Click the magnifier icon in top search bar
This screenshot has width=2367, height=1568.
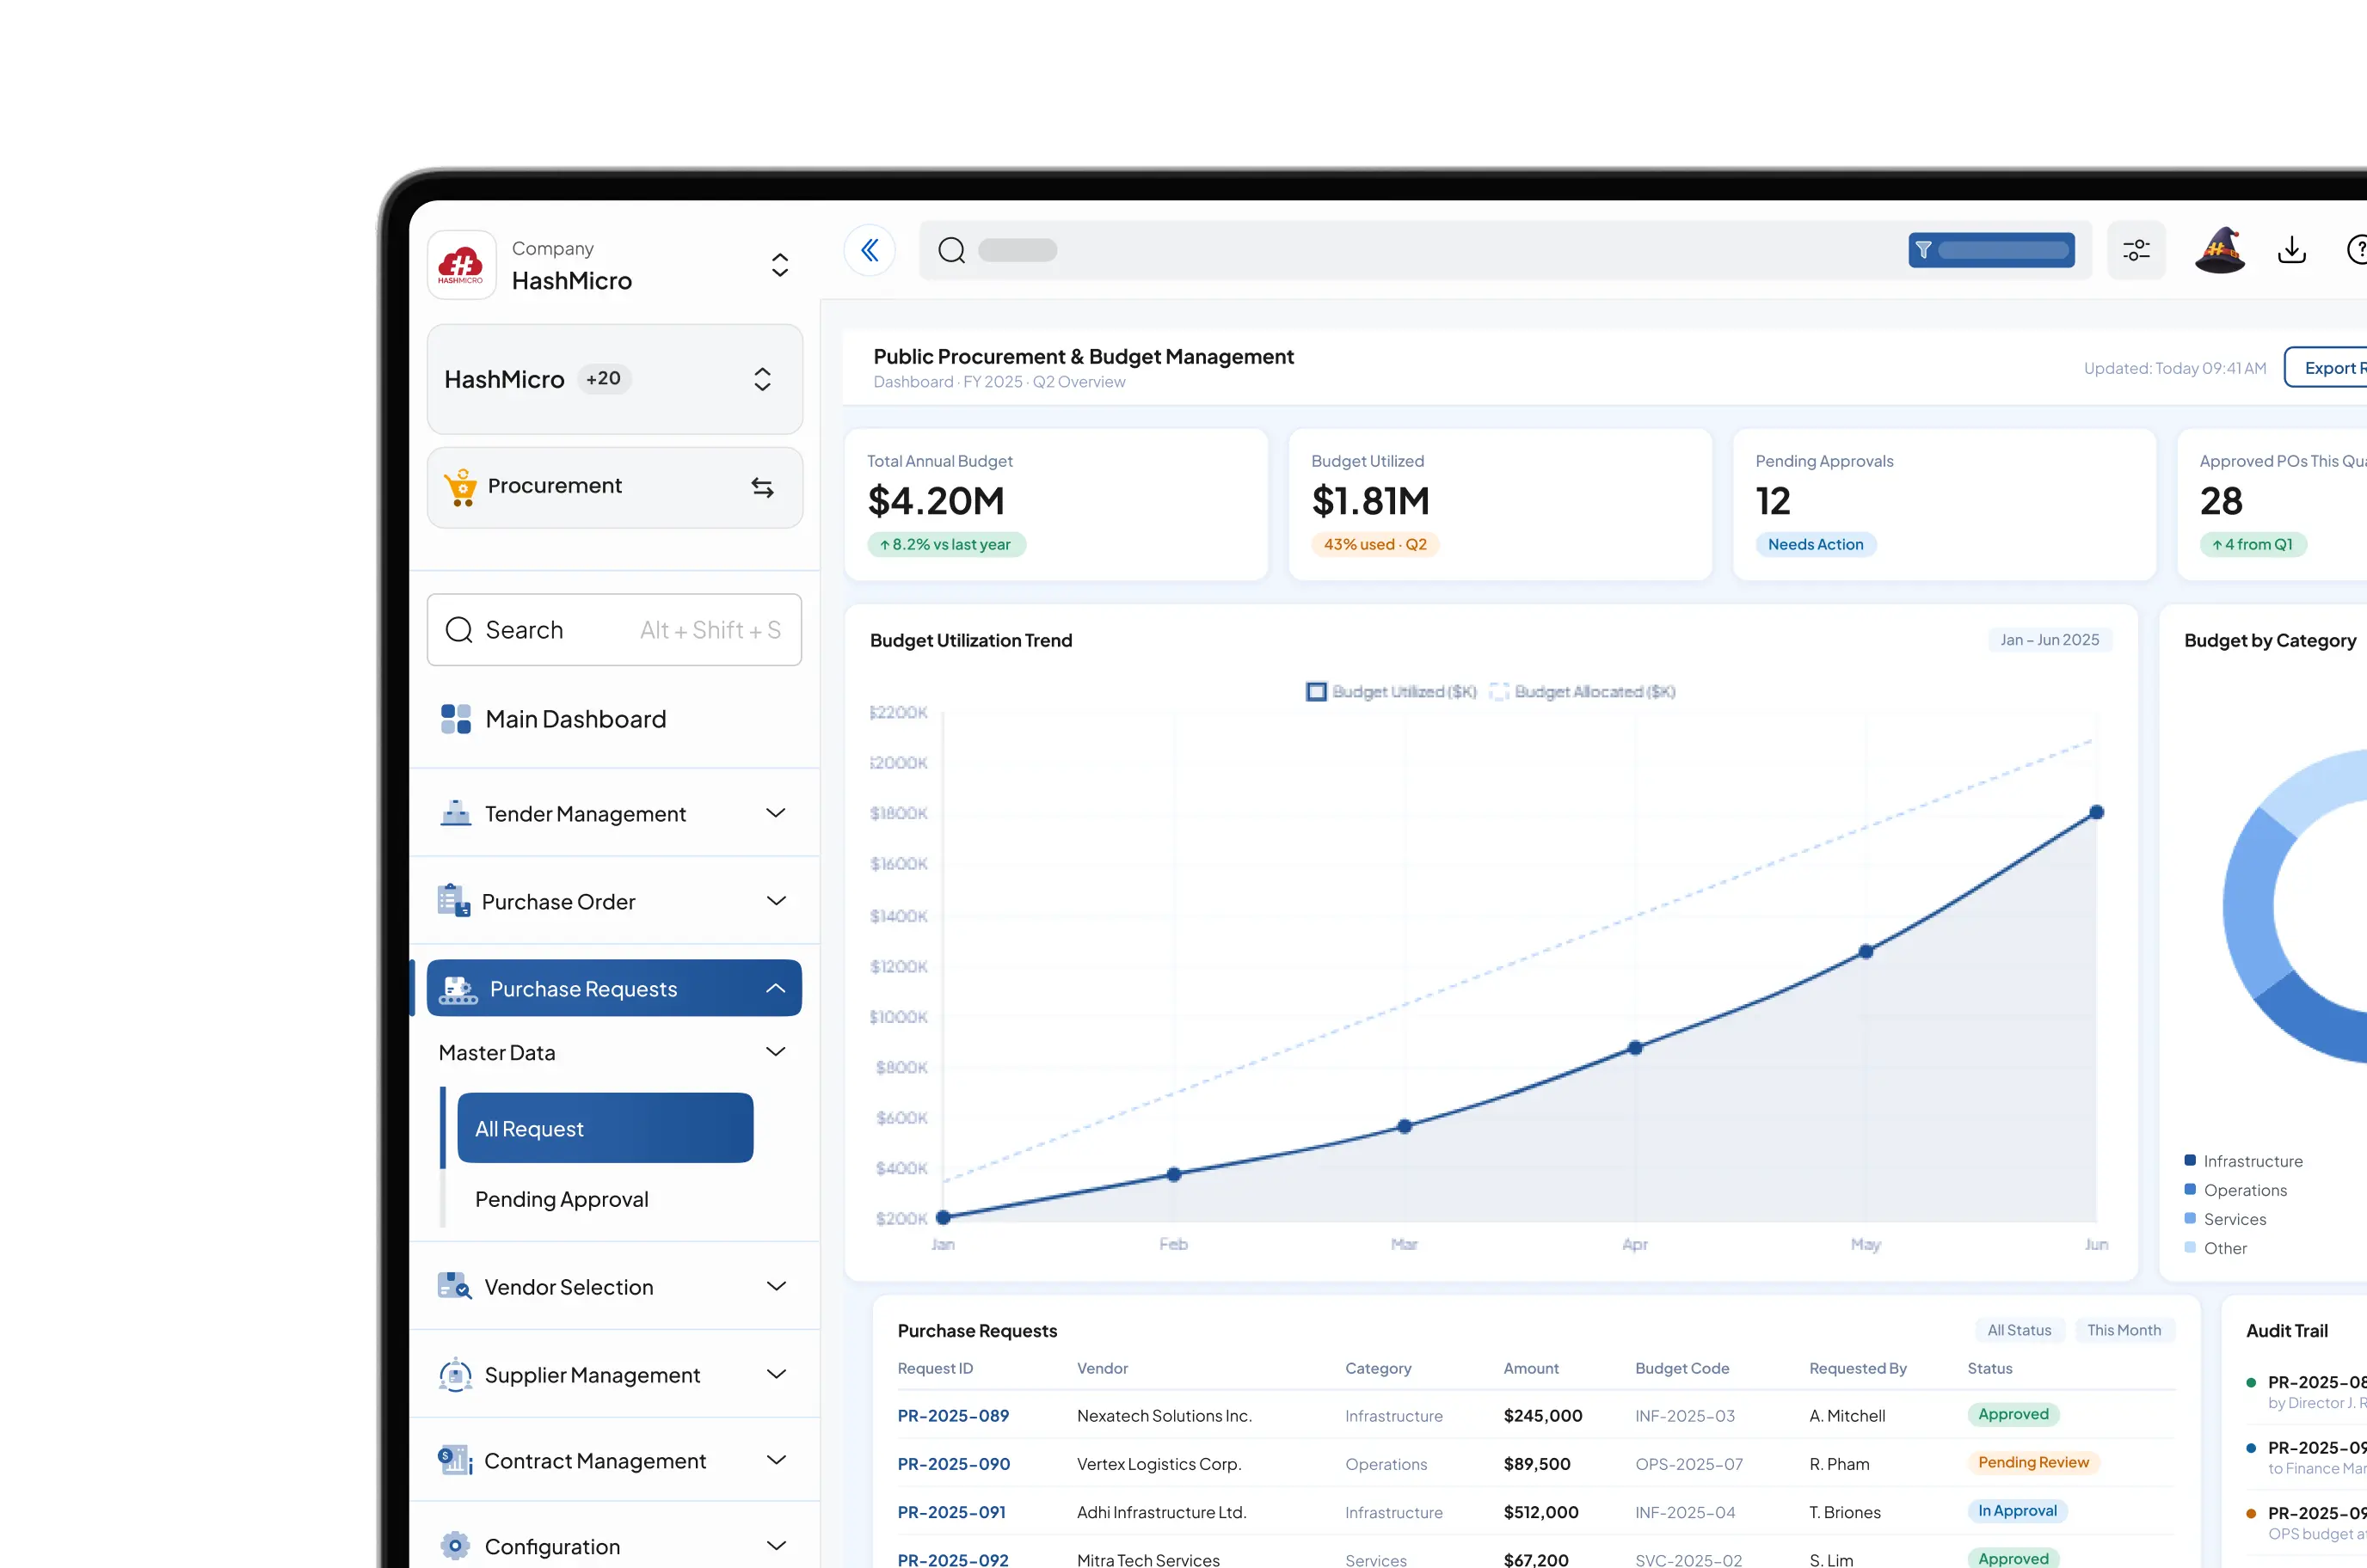[x=951, y=250]
